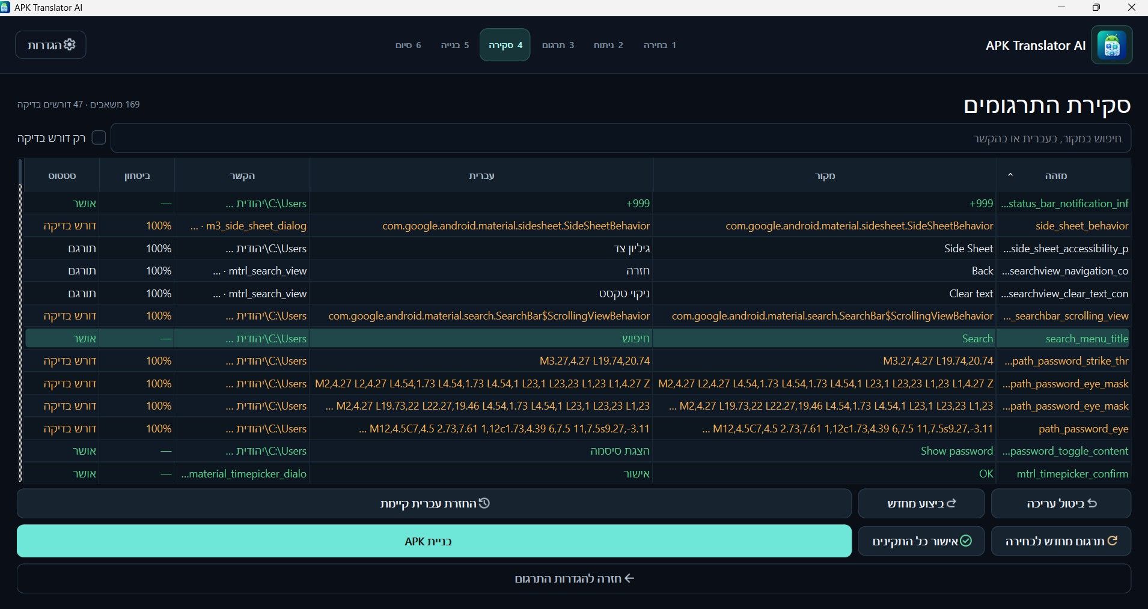The height and width of the screenshot is (609, 1148).
Task: Restore existing Hebrew with החזרת עברית קיימת
Action: [434, 503]
